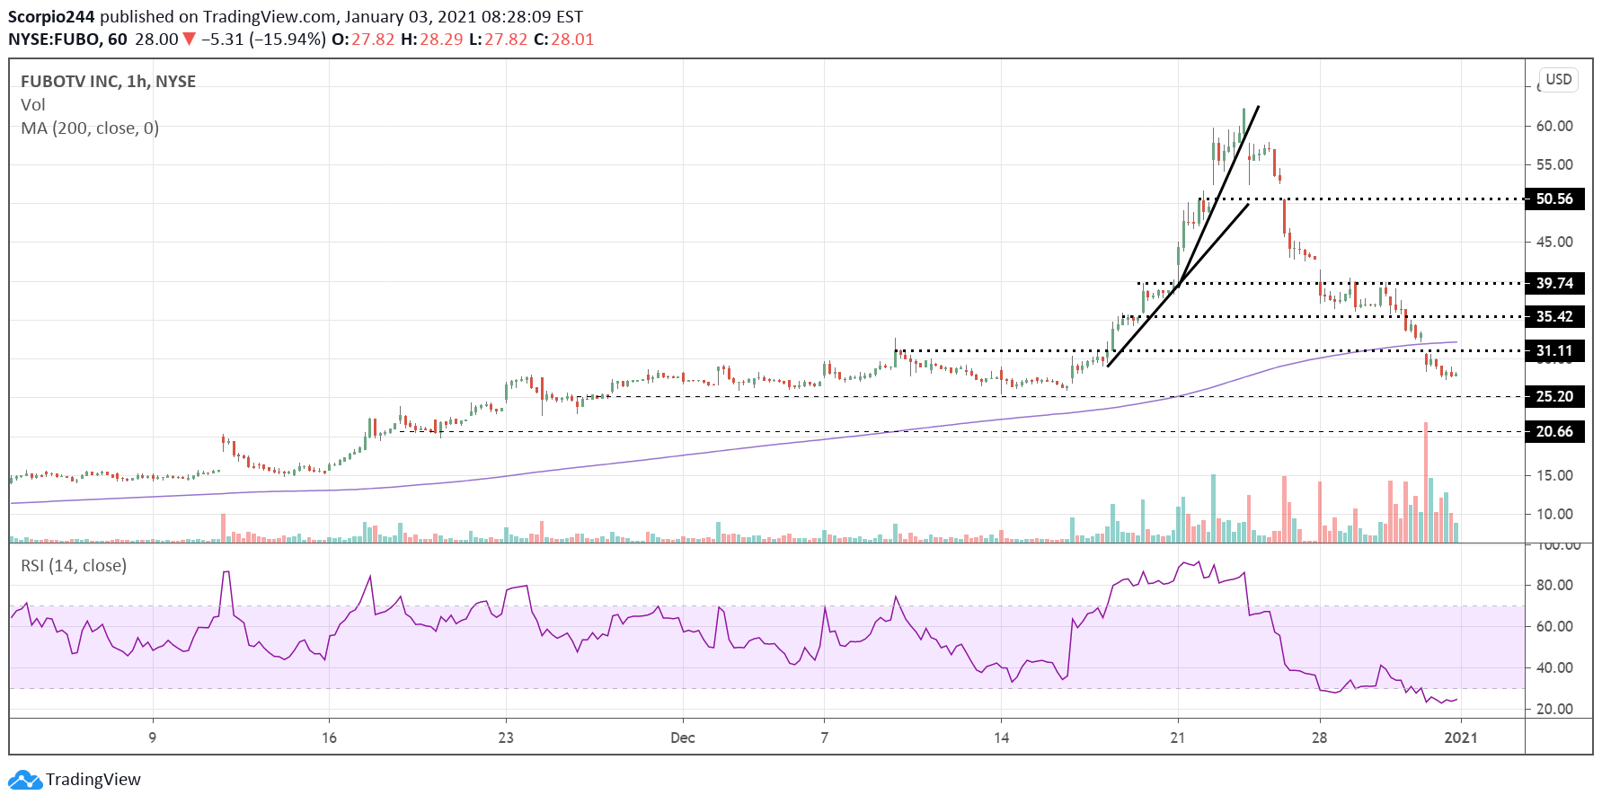This screenshot has height=804, width=1602.
Task: Open the TradingView wordmark link
Action: tap(93, 780)
